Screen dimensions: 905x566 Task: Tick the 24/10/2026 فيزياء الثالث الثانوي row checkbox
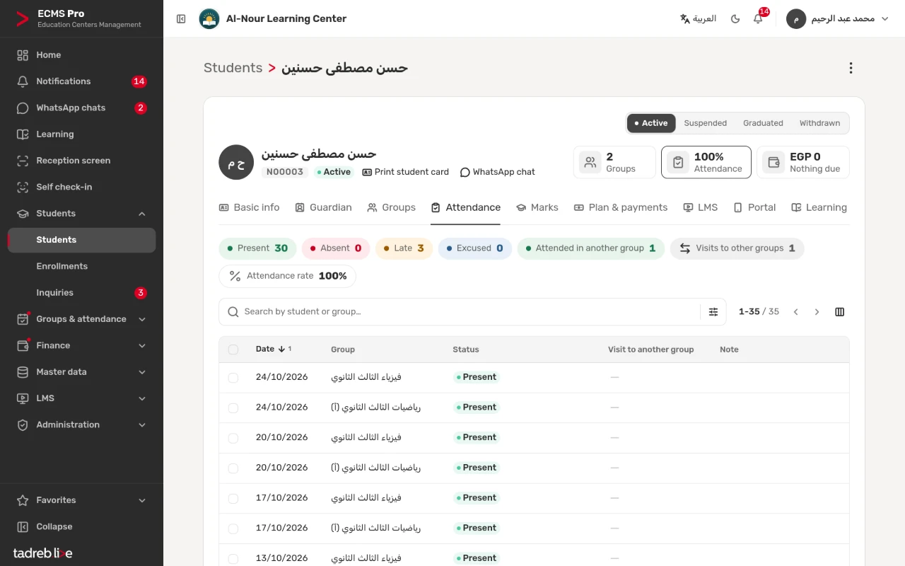[233, 378]
